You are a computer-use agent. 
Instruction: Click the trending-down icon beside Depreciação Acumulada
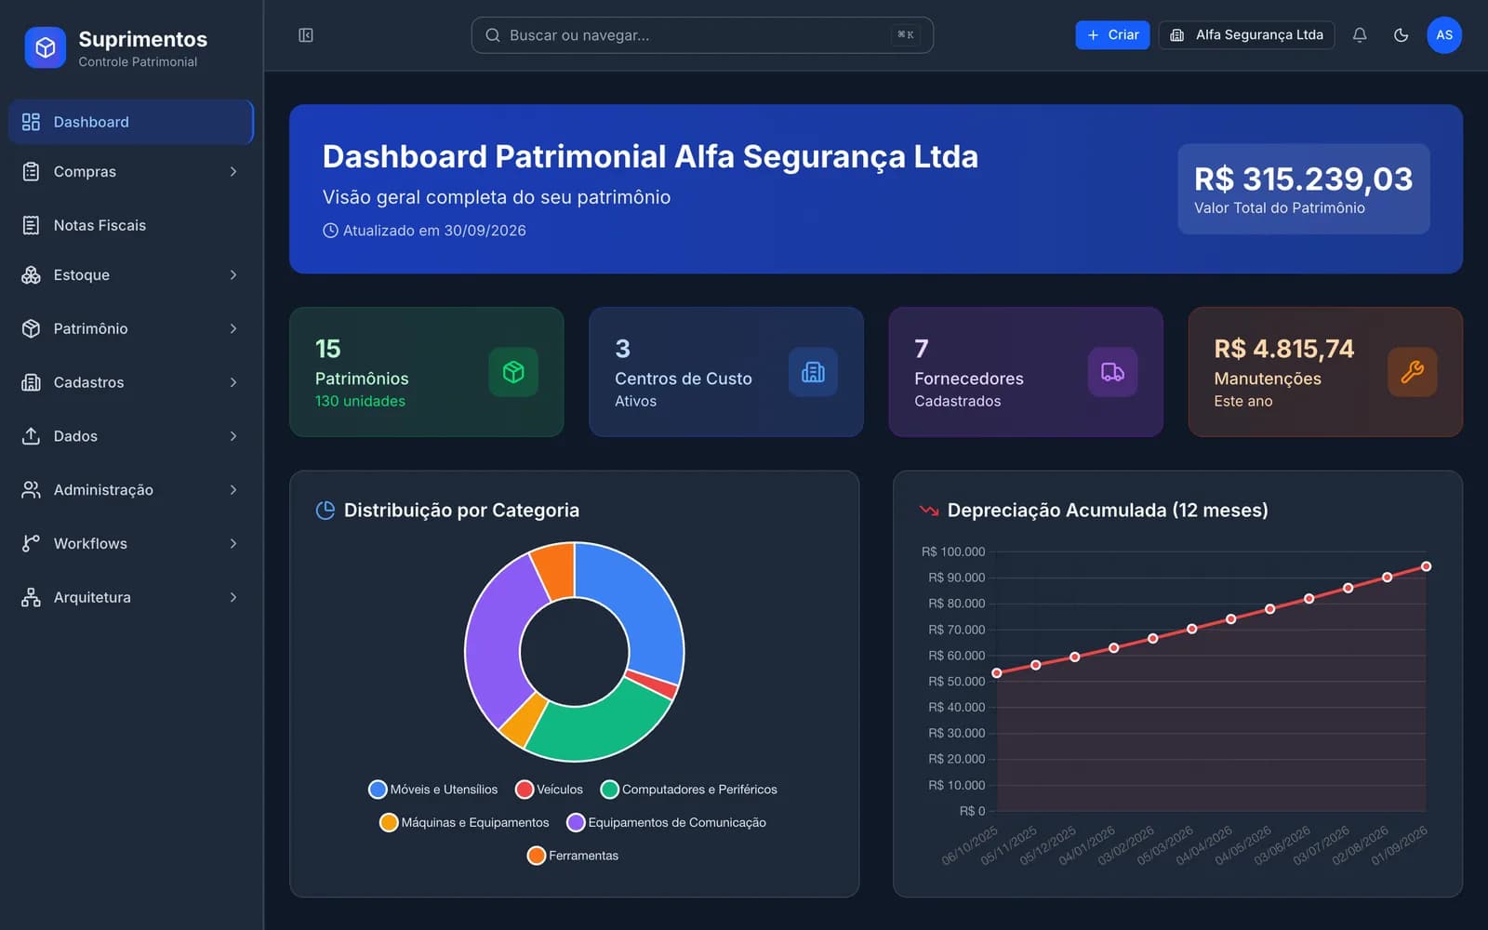928,511
